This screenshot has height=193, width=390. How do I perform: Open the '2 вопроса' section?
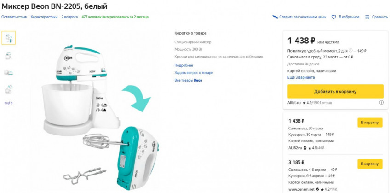[69, 17]
